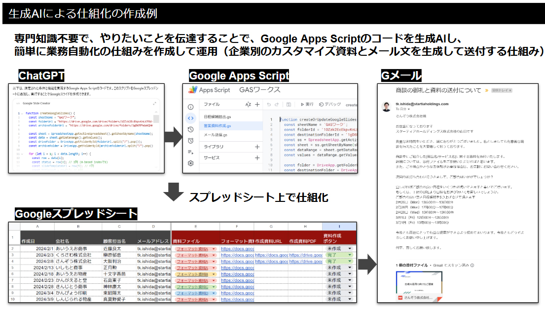Open Executions list icon in sidebar

190,152
